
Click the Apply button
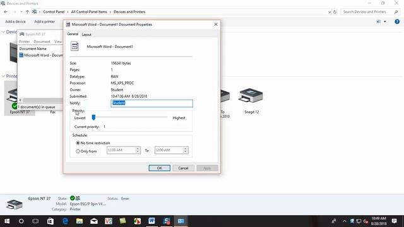(207, 168)
